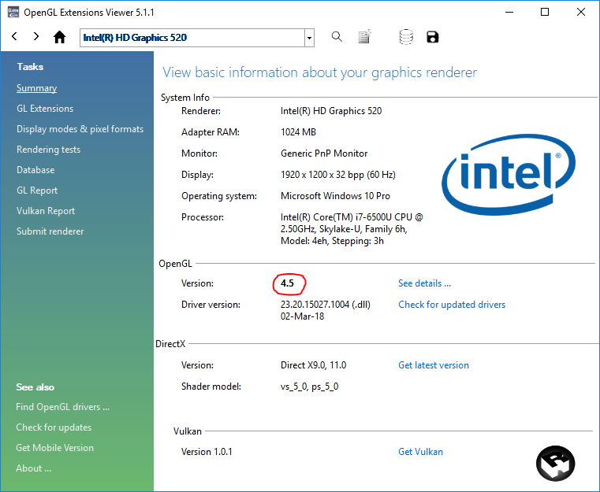Open See details for OpenGL version
This screenshot has height=492, width=600.
tap(424, 283)
